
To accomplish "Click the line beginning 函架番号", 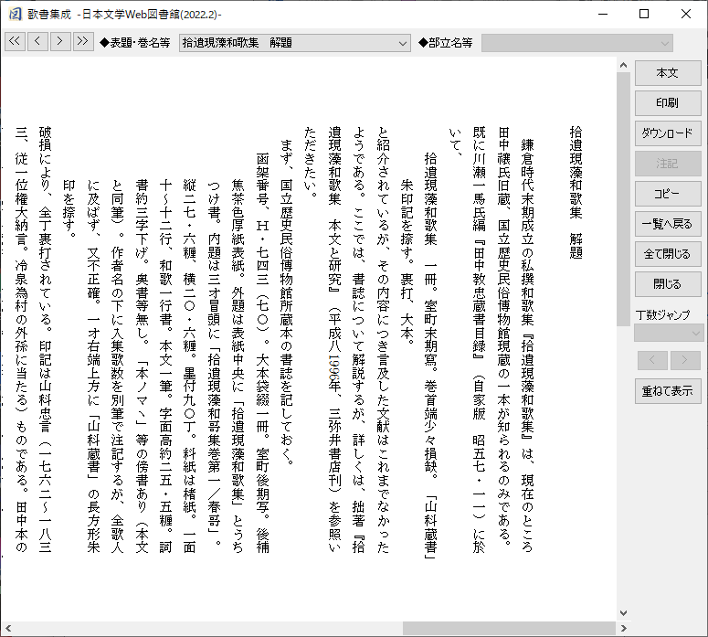I will point(262,352).
